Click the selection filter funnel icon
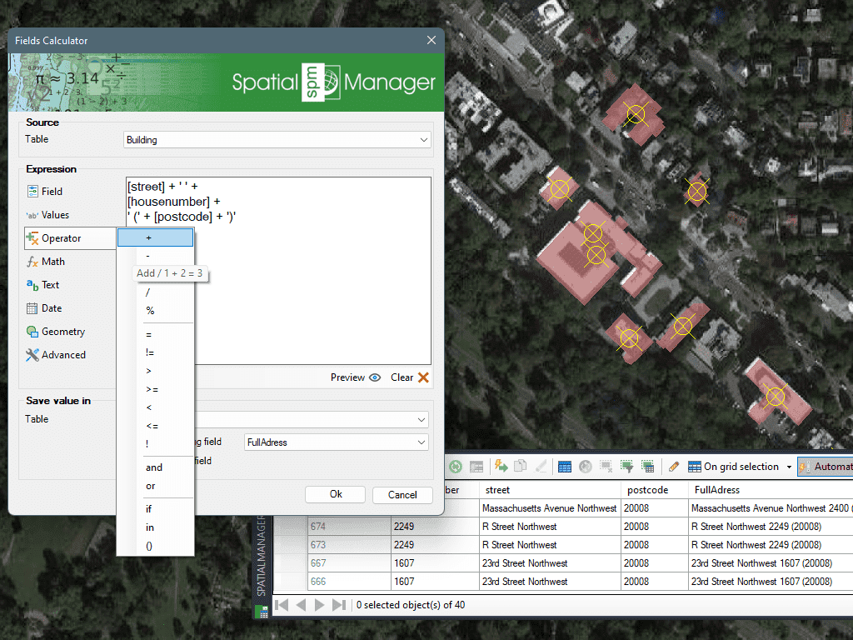This screenshot has width=853, height=640. (x=626, y=467)
